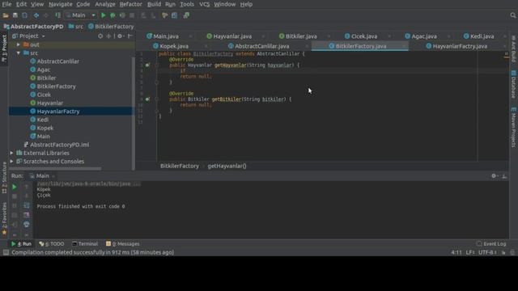This screenshot has height=291, width=518.
Task: Hide the Run tool window
Action: (504, 176)
